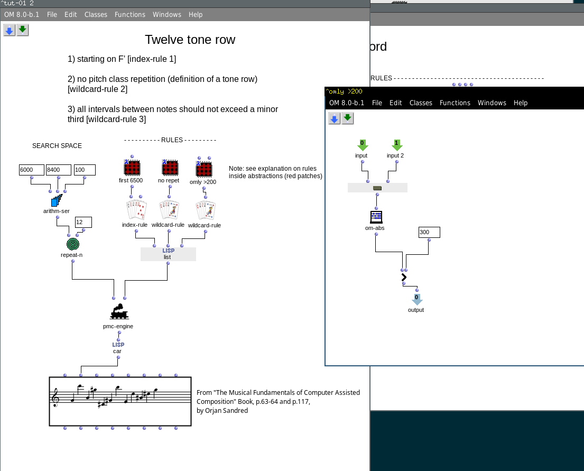Select the index-rule cards icon
Screen dimensions: 584x471
coord(135,210)
